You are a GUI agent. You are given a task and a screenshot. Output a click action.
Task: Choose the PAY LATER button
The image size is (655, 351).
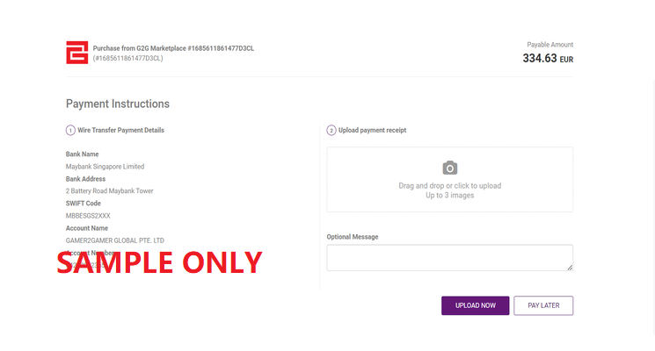pos(543,305)
